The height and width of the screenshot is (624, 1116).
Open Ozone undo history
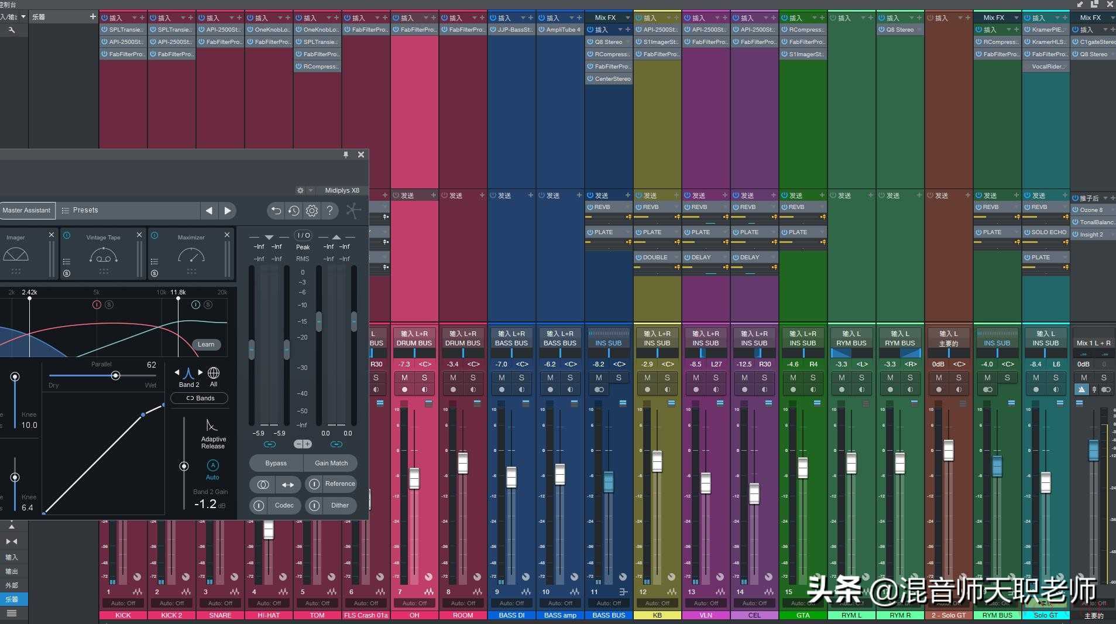[294, 211]
